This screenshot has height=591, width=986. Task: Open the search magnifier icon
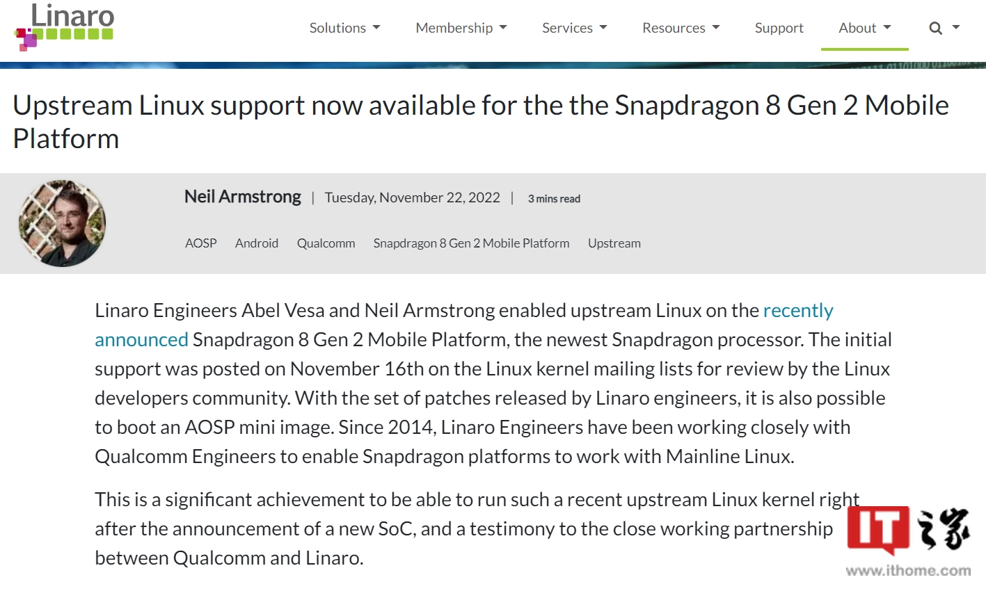935,28
